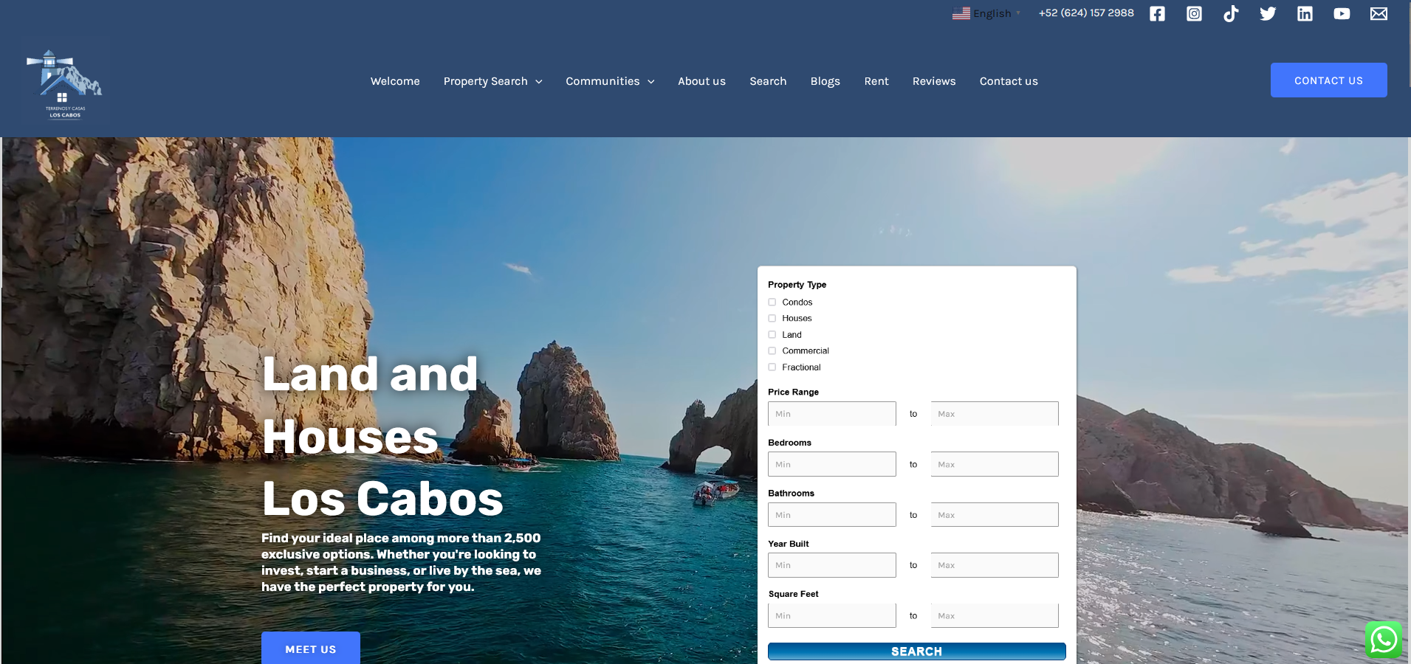The image size is (1411, 664).
Task: Focus the Price Range Min field
Action: pyautogui.click(x=831, y=414)
